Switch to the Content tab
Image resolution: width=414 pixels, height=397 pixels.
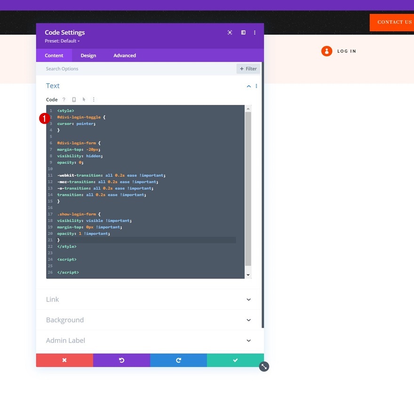[x=54, y=56]
